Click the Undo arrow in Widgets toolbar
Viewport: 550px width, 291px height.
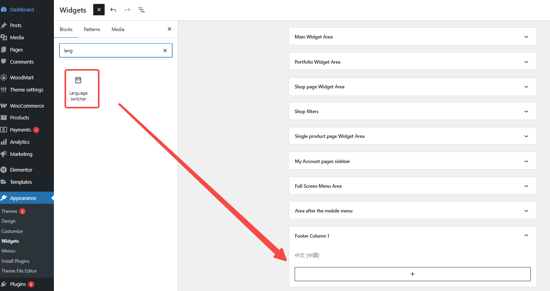click(x=113, y=10)
